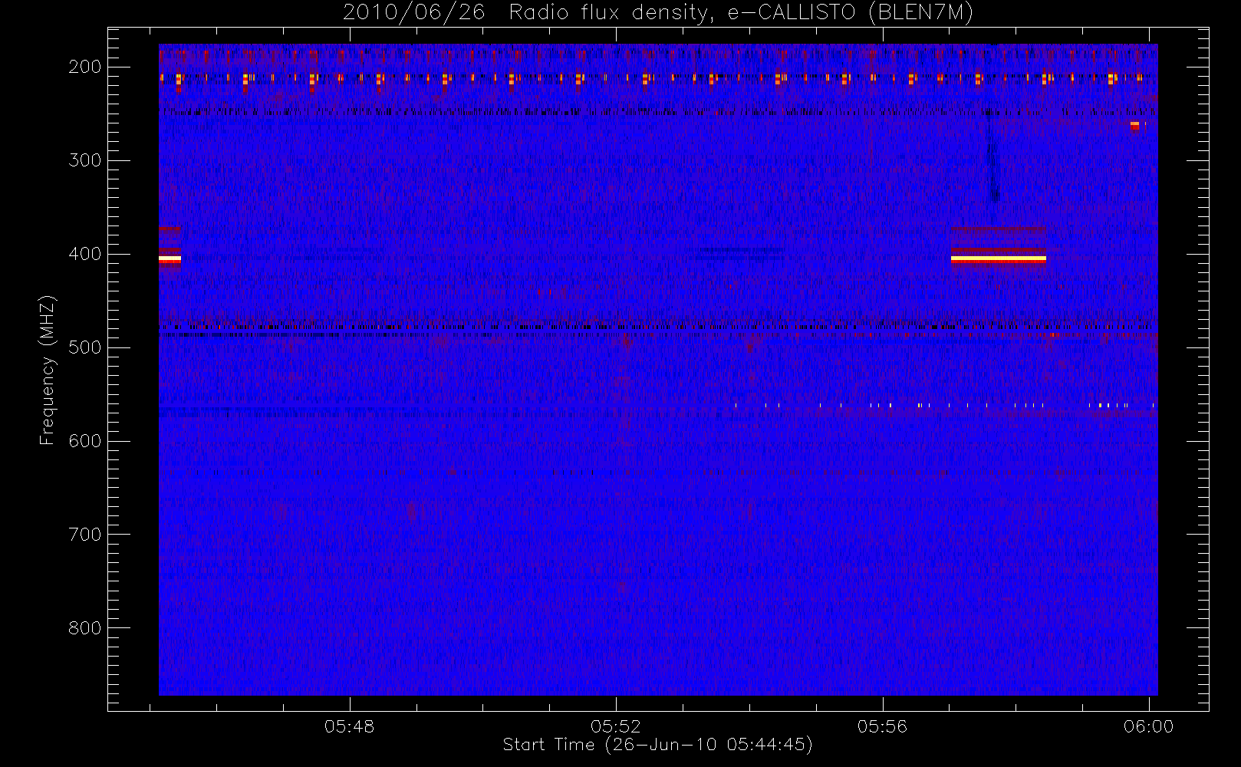Screen dimensions: 1241x767
Task: Click the 800 frequency tick label
Action: 85,628
